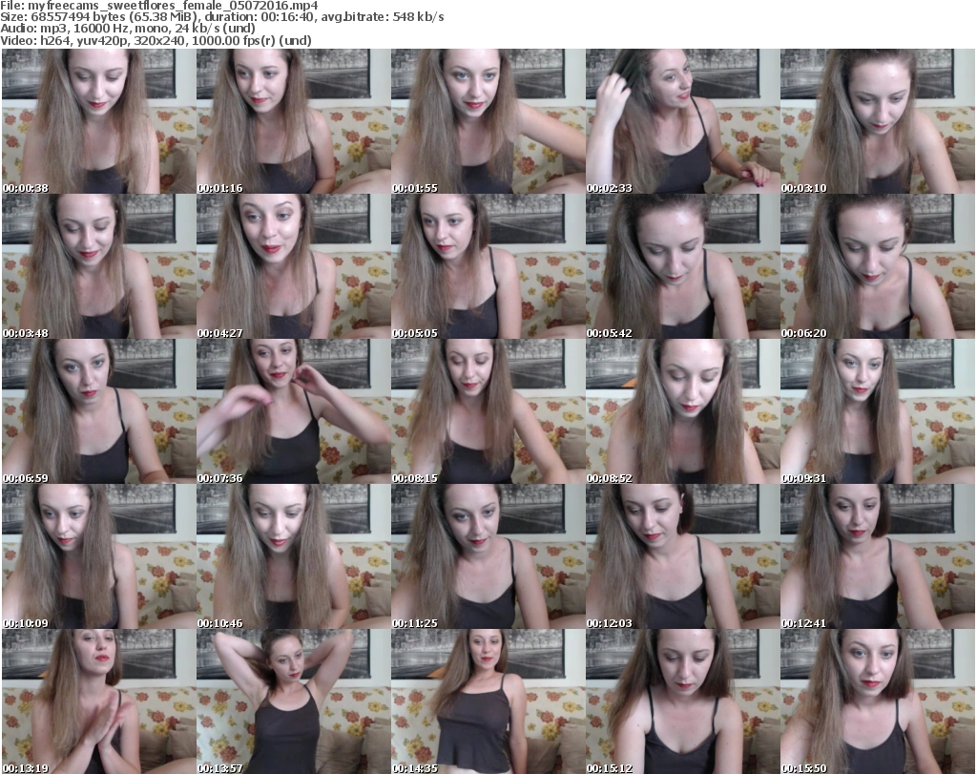This screenshot has height=774, width=977.
Task: Select the thumbnail stamped 00:01:55
Action: tap(488, 121)
